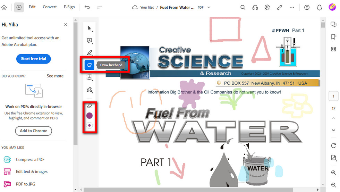This screenshot has height=192, width=340.
Task: Open the user profile avatar
Action: (332, 7)
